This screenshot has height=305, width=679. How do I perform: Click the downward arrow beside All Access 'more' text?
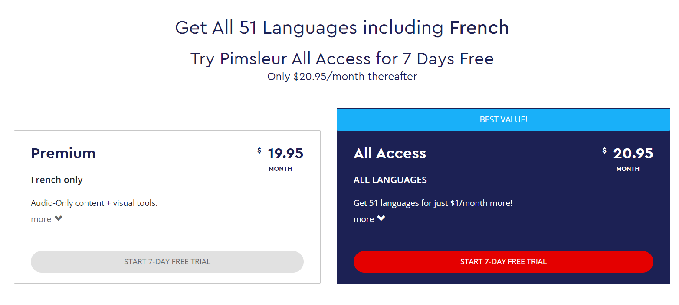(x=381, y=219)
